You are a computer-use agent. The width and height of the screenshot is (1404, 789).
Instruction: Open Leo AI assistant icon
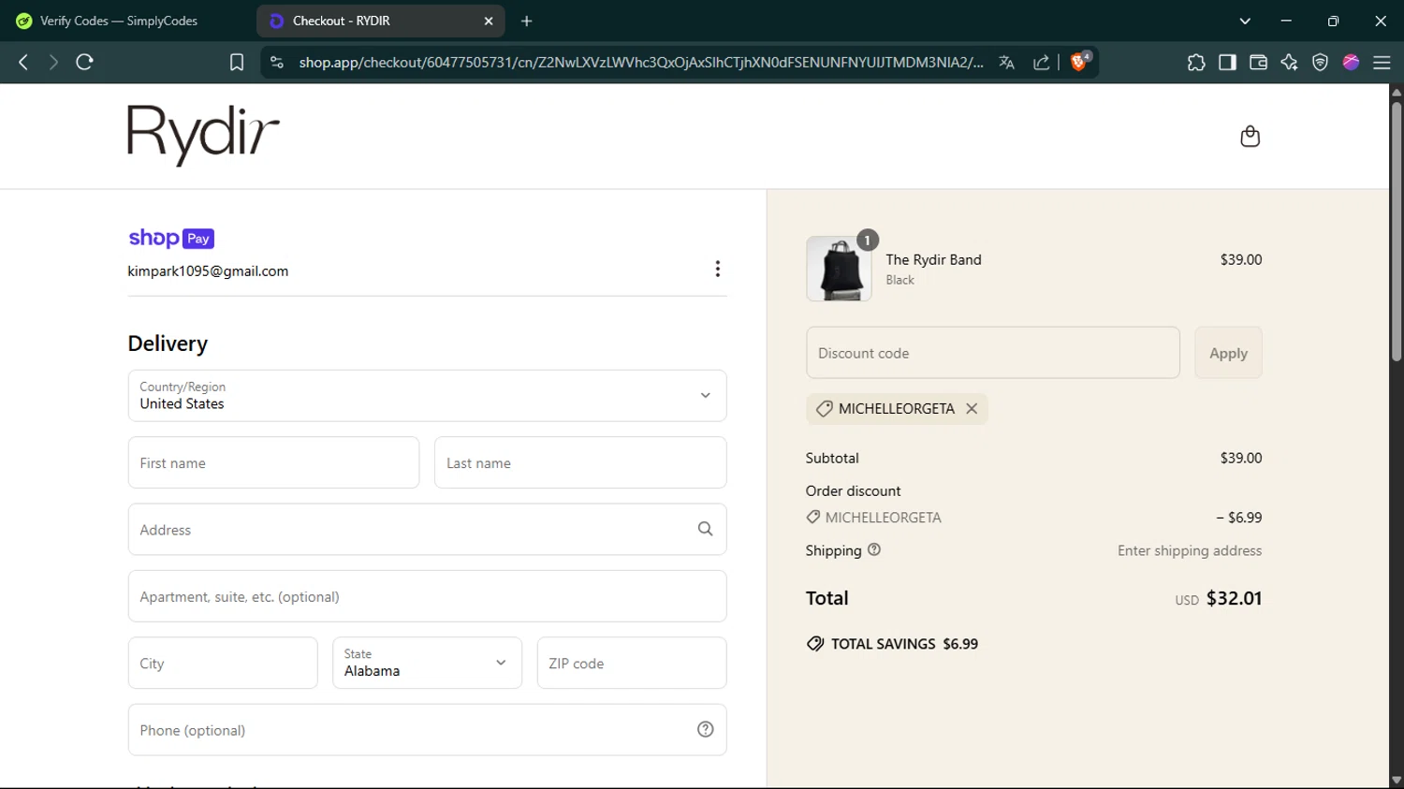[x=1289, y=62]
